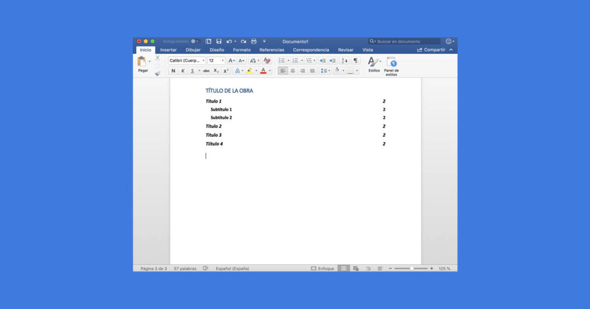Click the Compartir button
Image resolution: width=590 pixels, height=309 pixels.
(x=431, y=50)
